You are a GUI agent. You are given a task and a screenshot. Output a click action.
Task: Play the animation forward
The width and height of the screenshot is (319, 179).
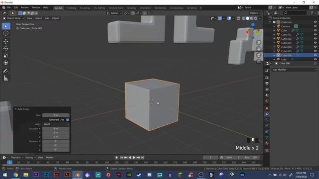pos(134,158)
